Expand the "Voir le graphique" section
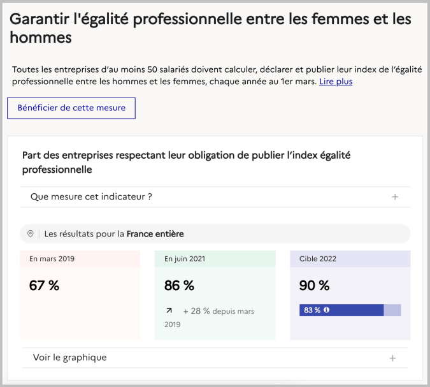 (70, 358)
